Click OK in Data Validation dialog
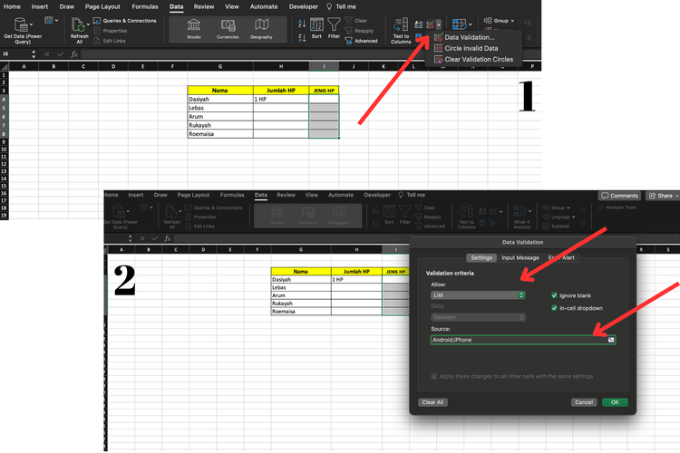 point(615,402)
